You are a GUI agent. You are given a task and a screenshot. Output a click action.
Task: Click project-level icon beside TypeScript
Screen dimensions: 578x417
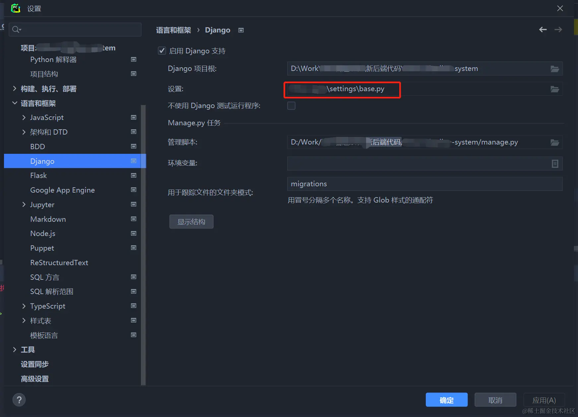coord(134,306)
